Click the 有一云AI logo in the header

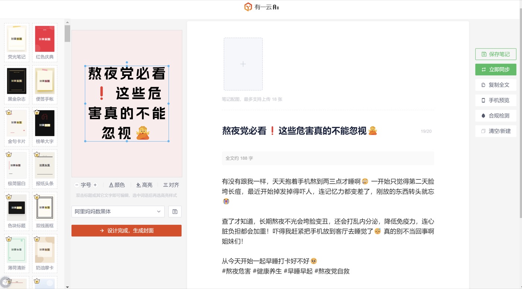click(x=261, y=7)
